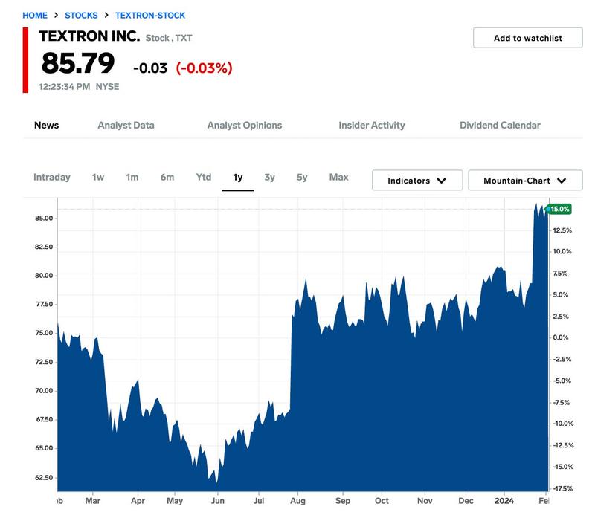Select the 1y chart range
This screenshot has height=521, width=595.
pos(238,177)
